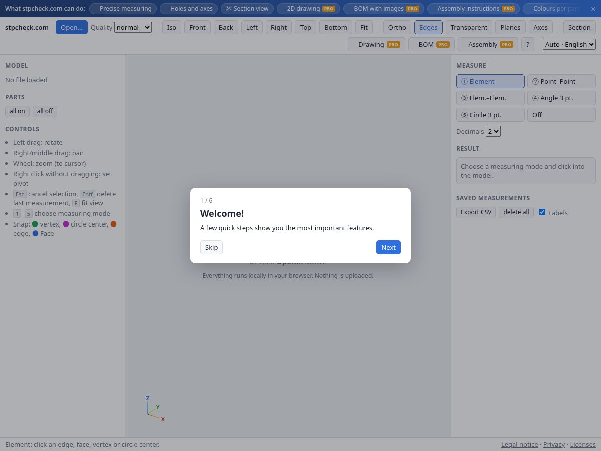The width and height of the screenshot is (601, 451).
Task: Select Element measuring mode
Action: tap(490, 81)
